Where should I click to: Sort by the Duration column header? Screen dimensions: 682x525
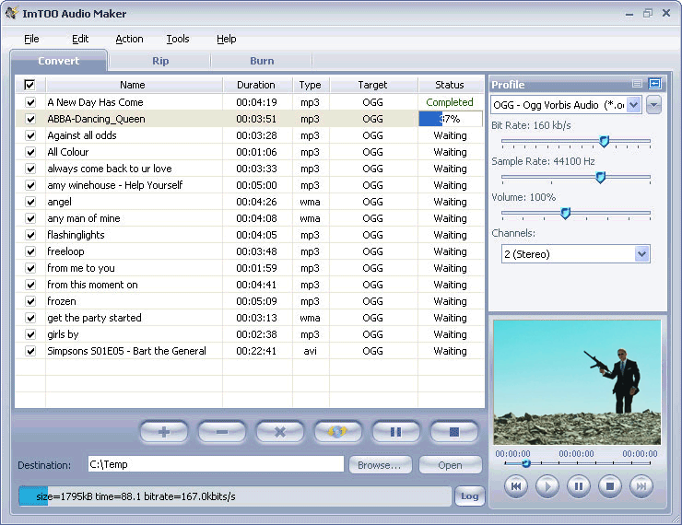[x=256, y=85]
